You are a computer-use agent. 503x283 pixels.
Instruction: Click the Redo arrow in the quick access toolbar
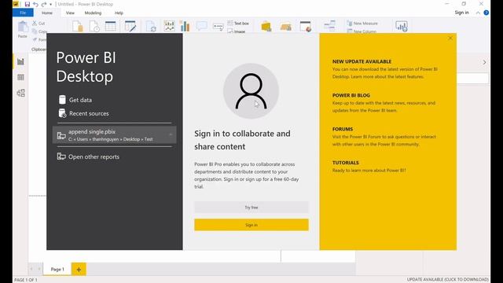click(44, 4)
